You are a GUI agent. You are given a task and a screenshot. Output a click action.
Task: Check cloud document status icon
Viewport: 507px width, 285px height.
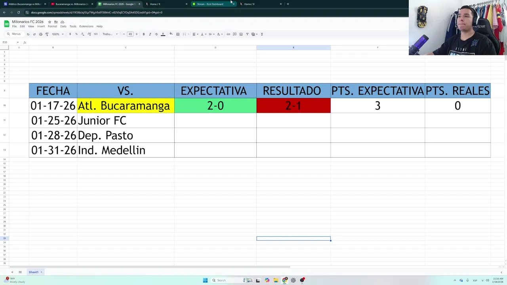tap(62, 22)
